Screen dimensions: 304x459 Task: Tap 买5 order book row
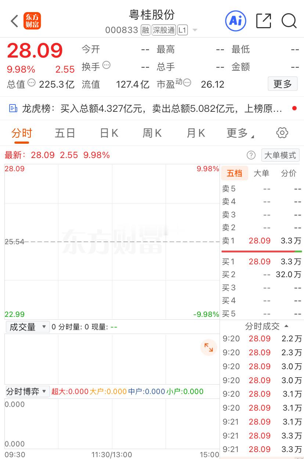[261, 314]
